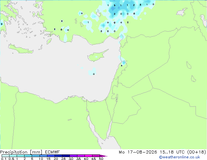This screenshot has width=207, height=160.
Task: Click the legend label '45'
Action: tap(93, 159)
